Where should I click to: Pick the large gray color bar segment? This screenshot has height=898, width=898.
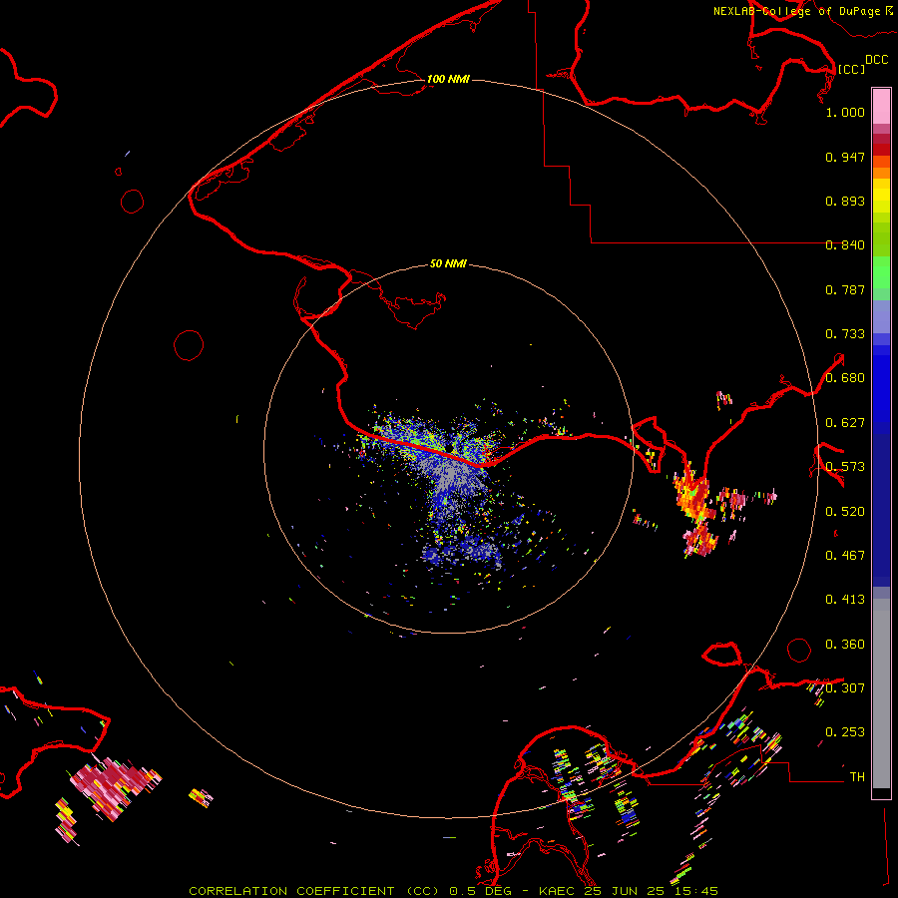point(881,693)
